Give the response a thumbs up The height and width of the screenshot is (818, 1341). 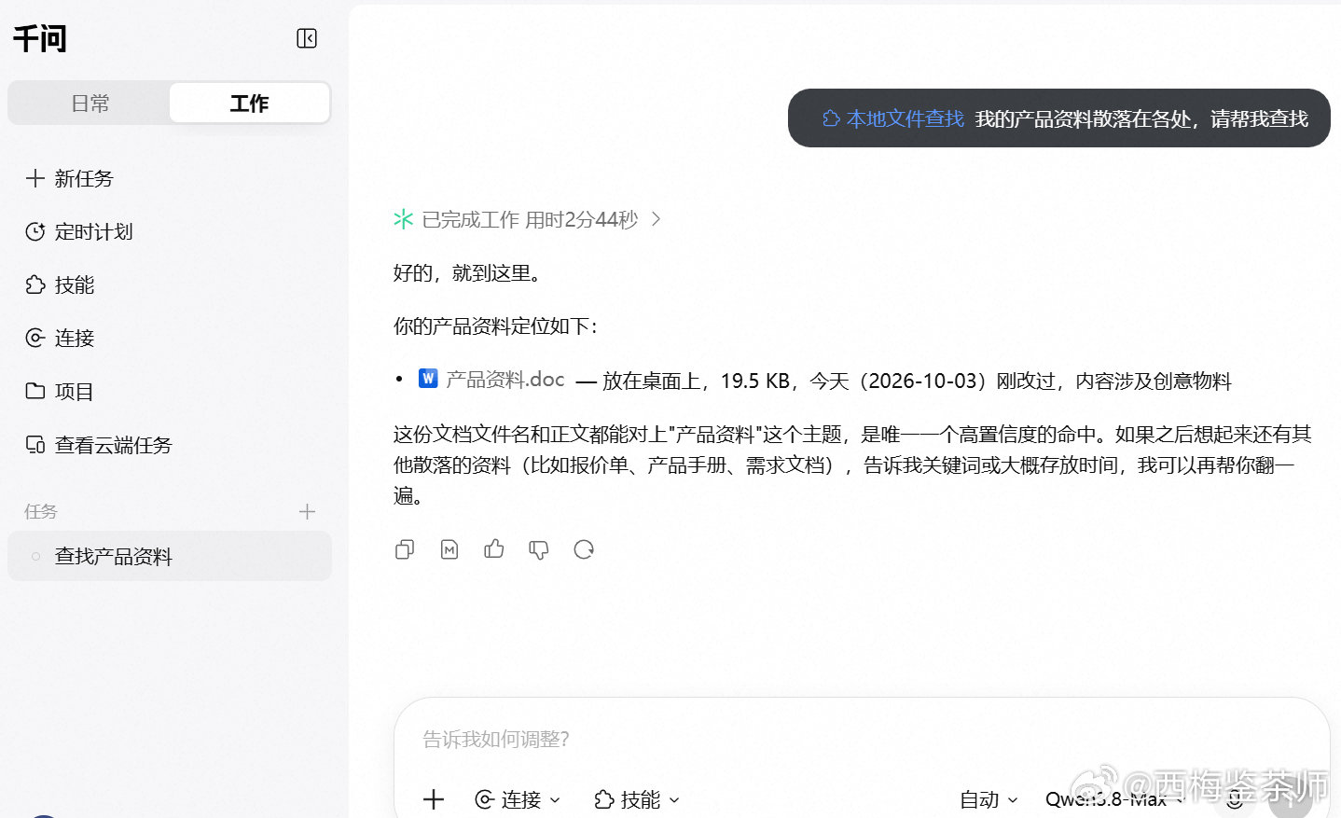tap(494, 549)
